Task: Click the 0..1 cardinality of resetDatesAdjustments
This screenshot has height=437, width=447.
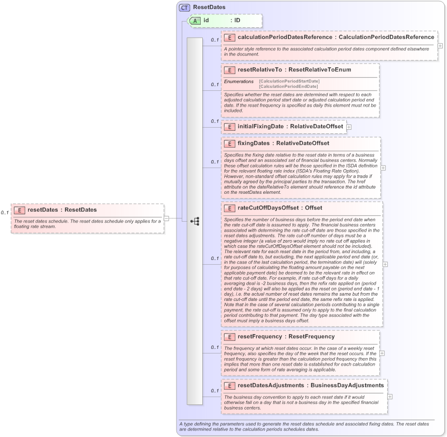Action: 215,391
